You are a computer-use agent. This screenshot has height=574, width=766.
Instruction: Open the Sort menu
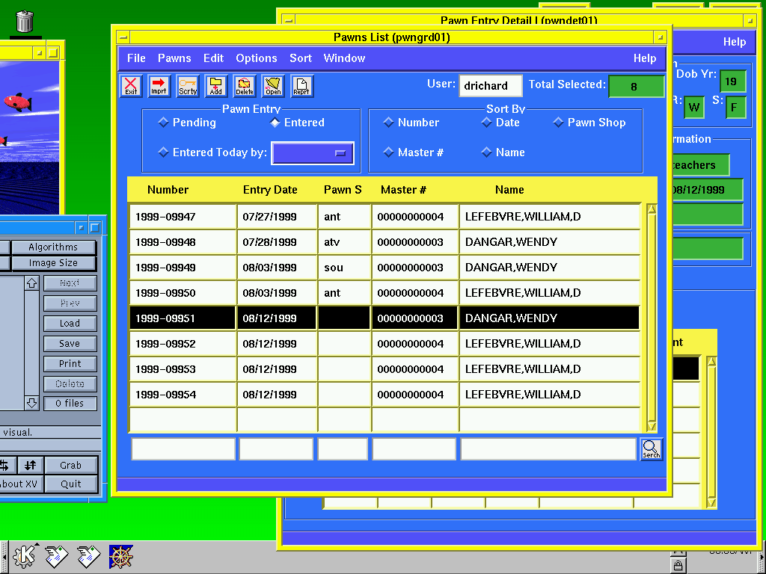[301, 58]
